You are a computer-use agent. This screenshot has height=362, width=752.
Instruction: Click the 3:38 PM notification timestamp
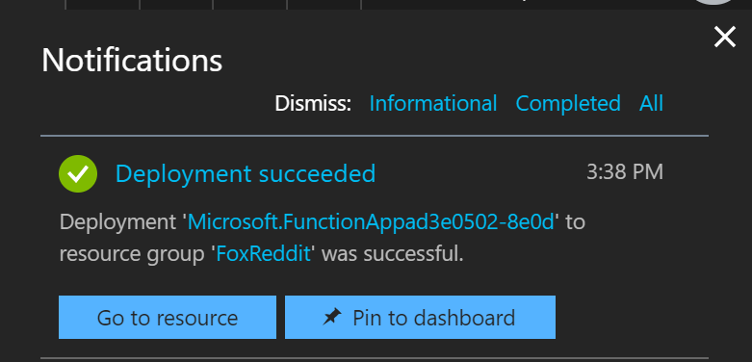coord(625,171)
